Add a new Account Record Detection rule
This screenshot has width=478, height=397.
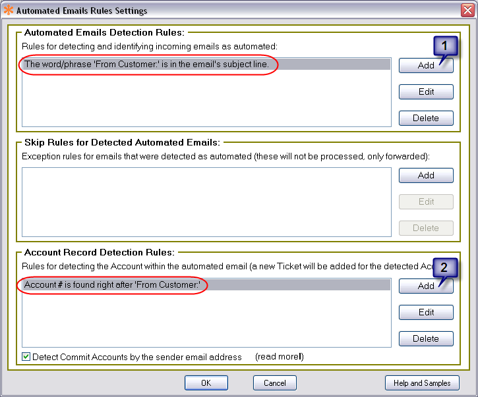pos(426,286)
